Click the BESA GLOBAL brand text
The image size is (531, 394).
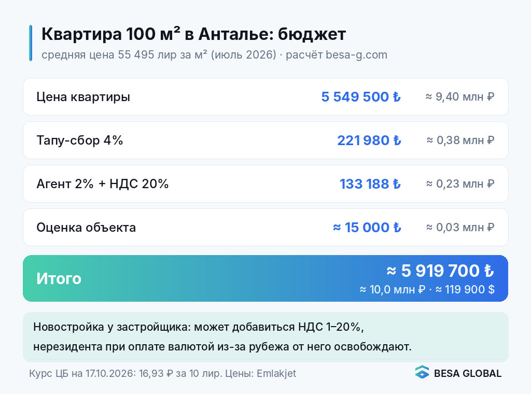[x=468, y=373]
